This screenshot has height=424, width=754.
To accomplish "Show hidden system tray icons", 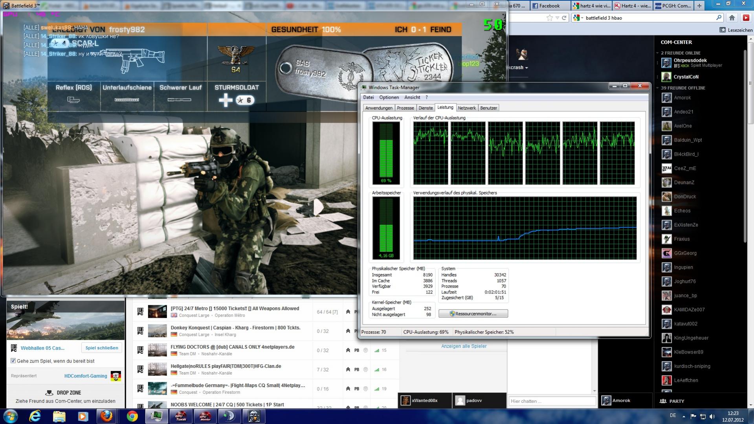I will tap(684, 416).
